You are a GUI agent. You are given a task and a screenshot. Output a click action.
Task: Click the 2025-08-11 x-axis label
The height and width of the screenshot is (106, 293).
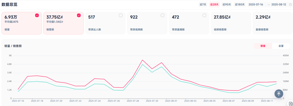tap(267, 101)
